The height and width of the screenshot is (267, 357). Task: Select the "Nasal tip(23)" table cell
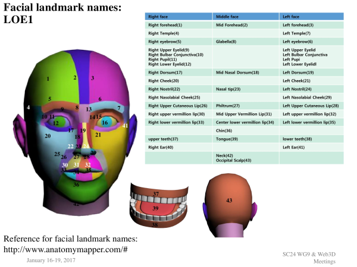tap(227, 88)
